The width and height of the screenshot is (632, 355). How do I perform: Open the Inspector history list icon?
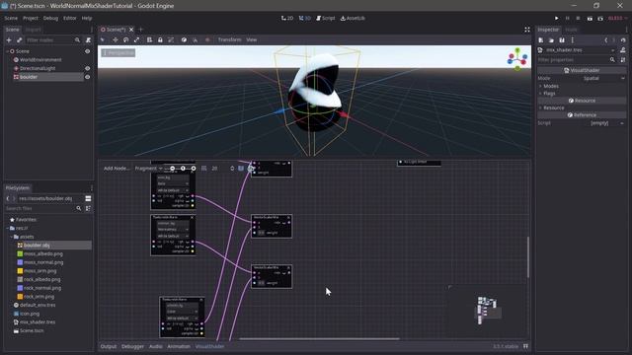pyautogui.click(x=623, y=40)
